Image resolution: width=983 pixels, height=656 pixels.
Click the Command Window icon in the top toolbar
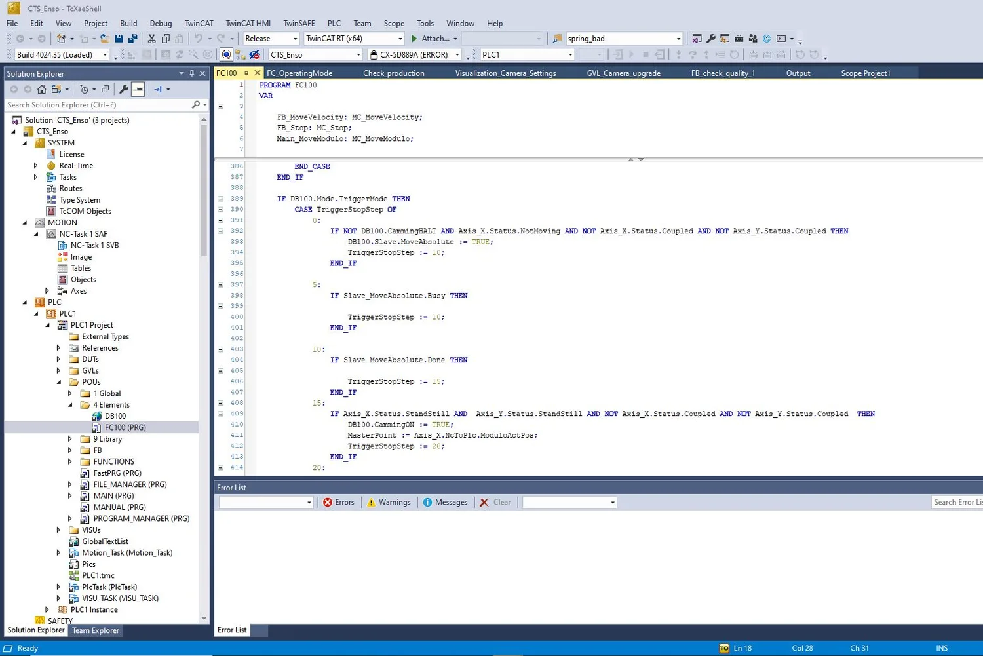(781, 39)
